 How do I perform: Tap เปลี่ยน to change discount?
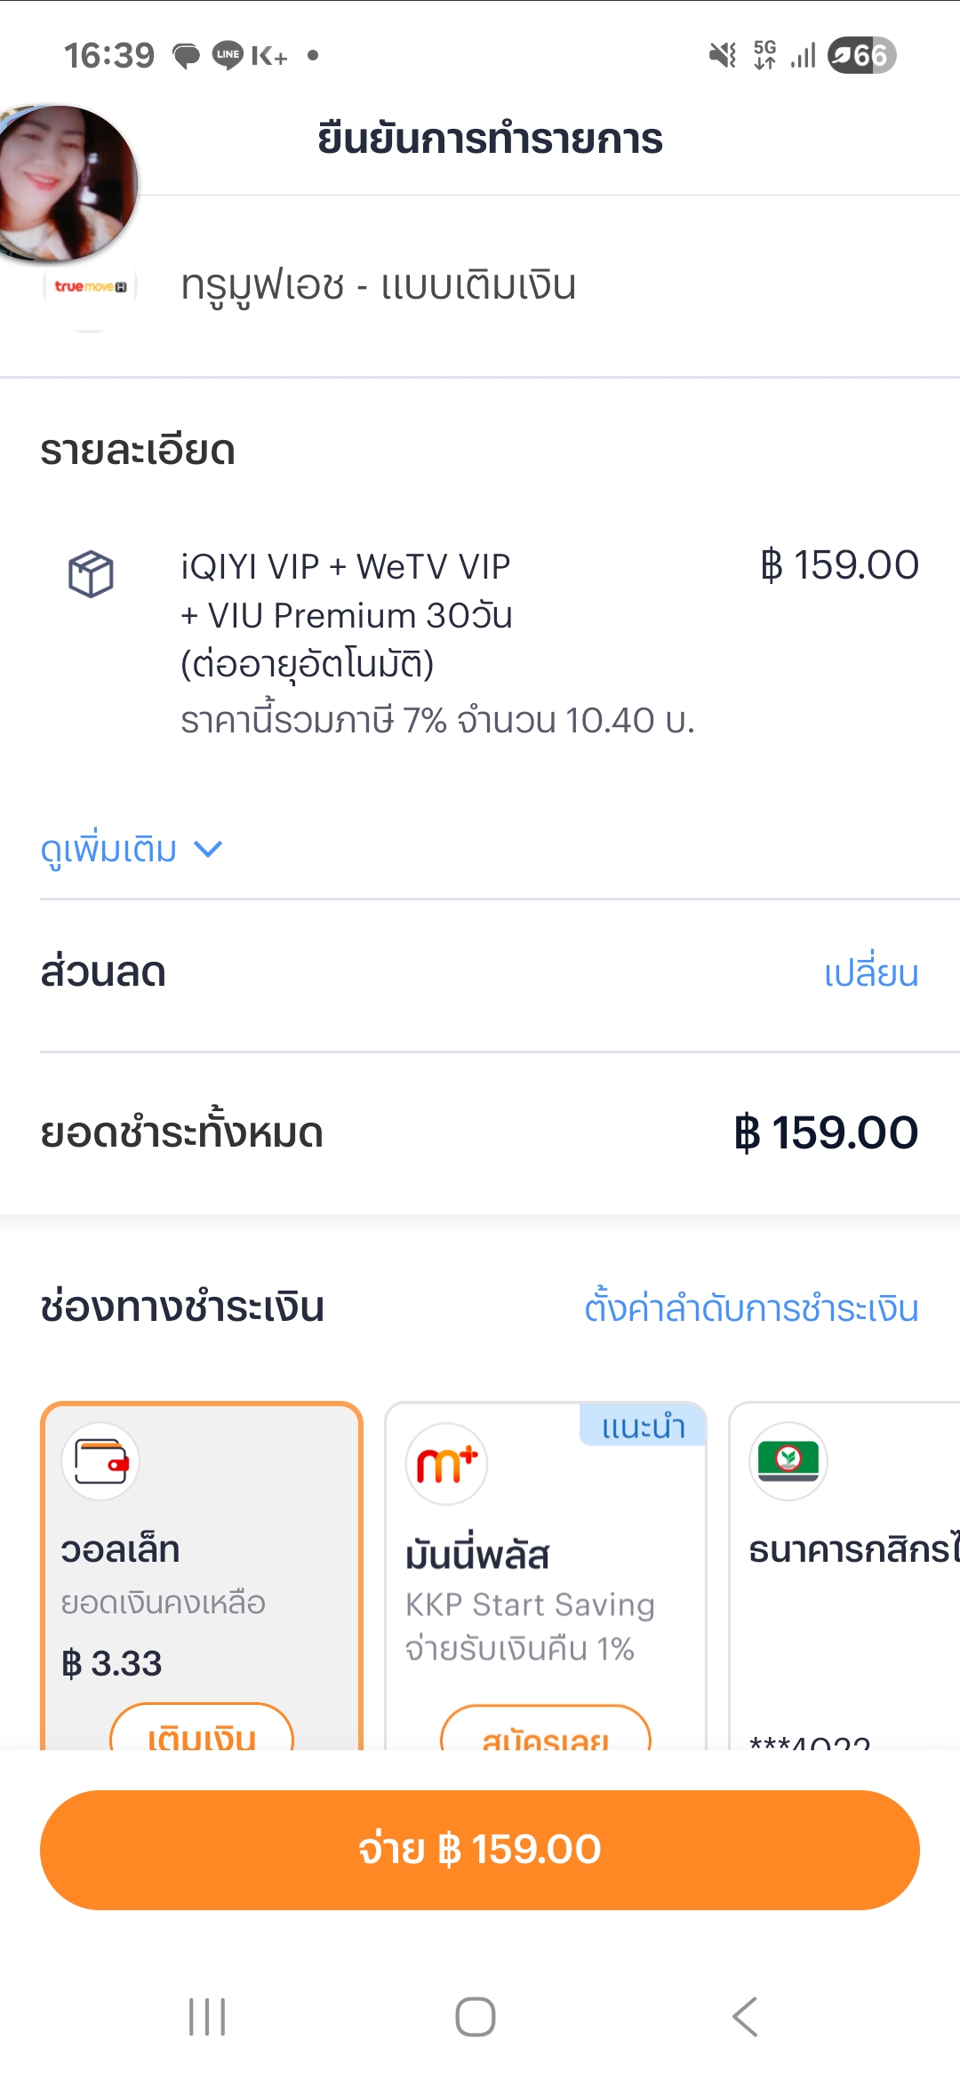(x=870, y=973)
